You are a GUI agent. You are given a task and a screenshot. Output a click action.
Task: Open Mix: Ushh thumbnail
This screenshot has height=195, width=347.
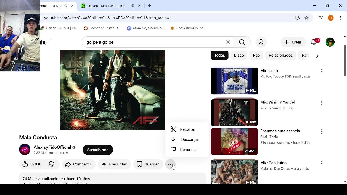234,81
